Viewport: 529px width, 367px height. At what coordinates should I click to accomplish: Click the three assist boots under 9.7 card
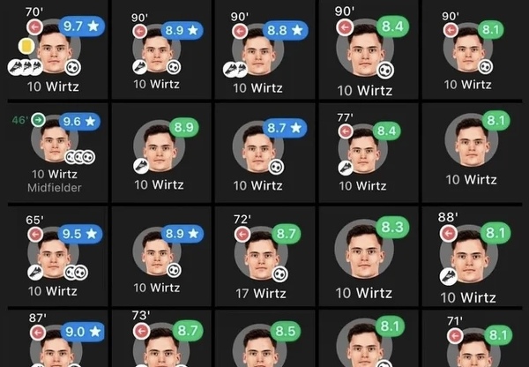(x=26, y=67)
